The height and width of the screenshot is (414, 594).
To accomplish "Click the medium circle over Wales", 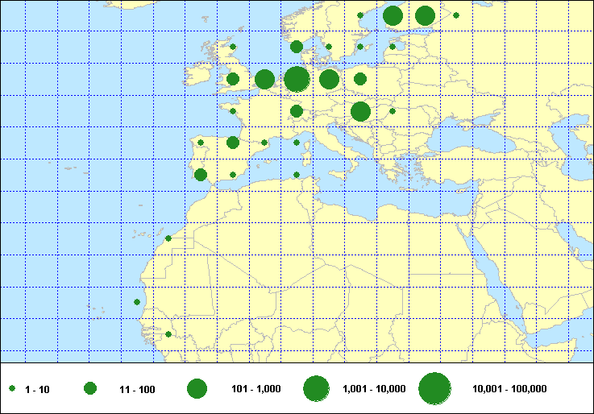I will [x=233, y=79].
